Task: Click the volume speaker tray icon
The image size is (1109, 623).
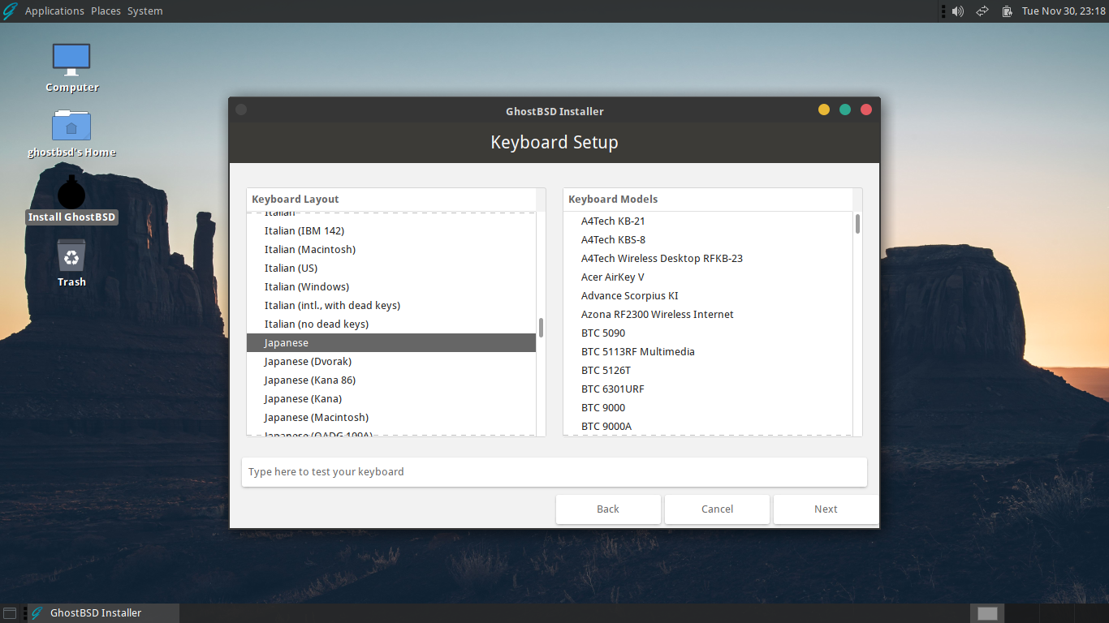Action: tap(958, 11)
